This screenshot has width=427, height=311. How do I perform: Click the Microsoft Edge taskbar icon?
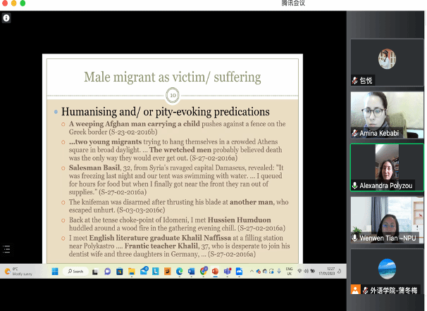(x=179, y=271)
